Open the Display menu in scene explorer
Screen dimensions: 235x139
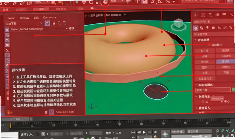(24, 18)
